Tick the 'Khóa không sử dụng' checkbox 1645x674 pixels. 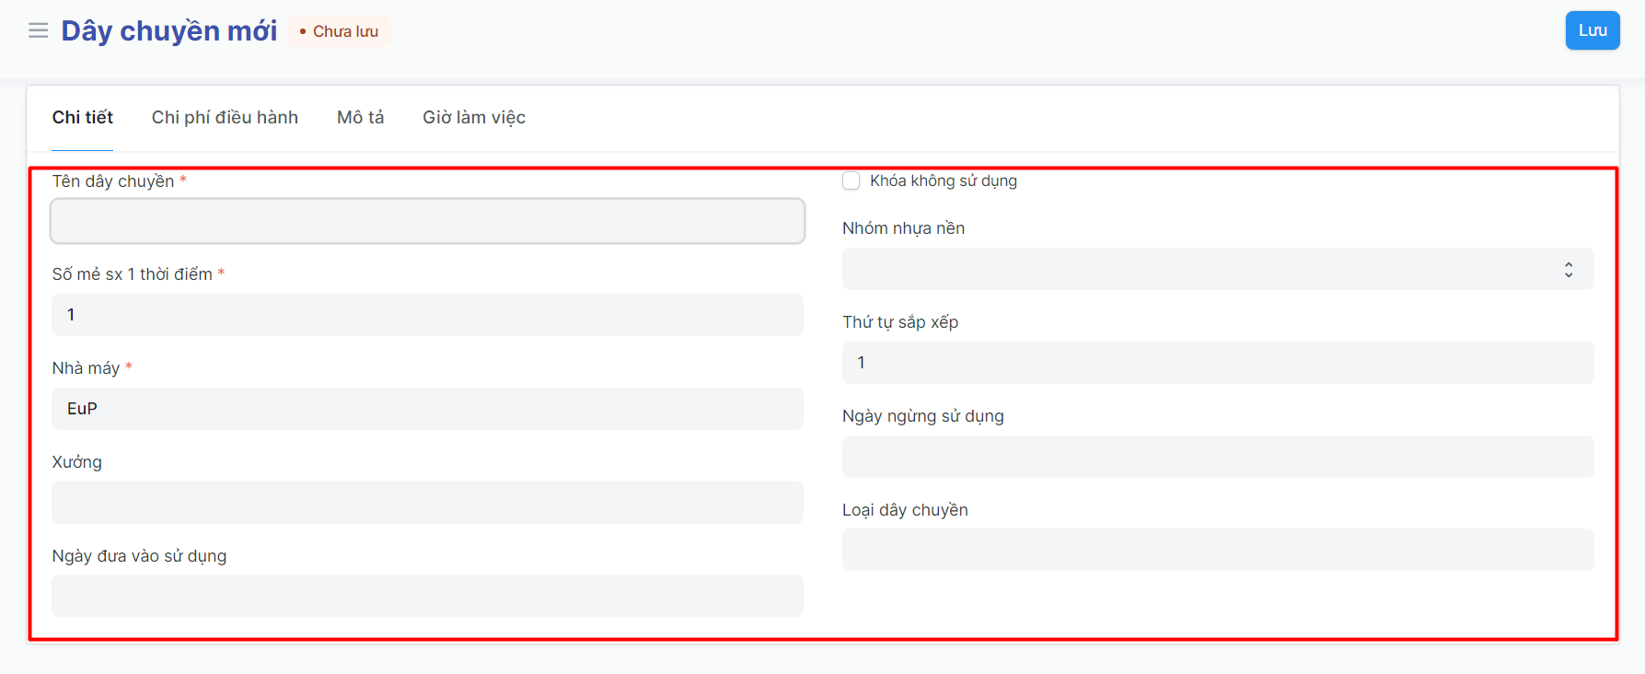click(x=851, y=181)
